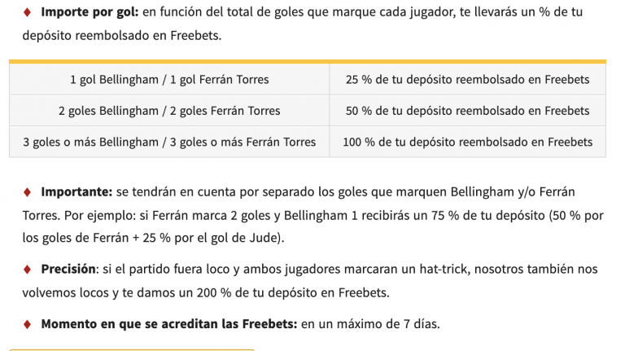Click the '3 goles o más' table cell
Screen dimensions: 625x351
[x=169, y=142]
